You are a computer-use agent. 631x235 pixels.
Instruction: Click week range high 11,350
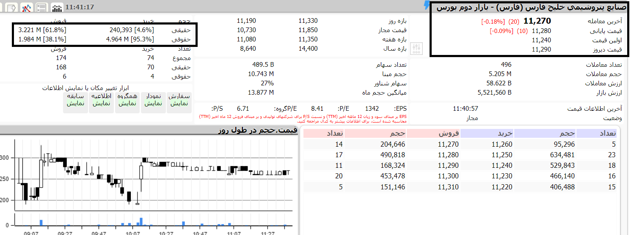308,39
